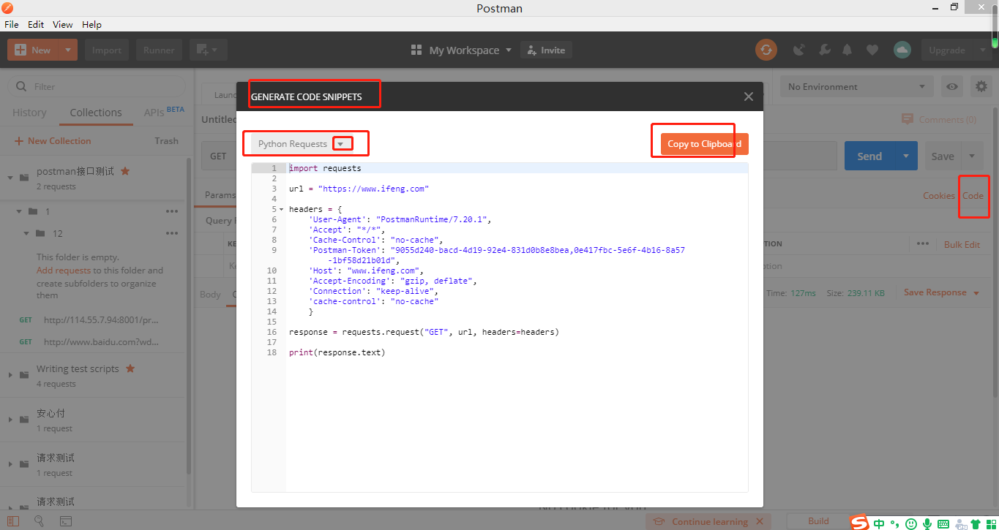The height and width of the screenshot is (530, 999).
Task: Collapse folder 12 in the tree
Action: (27, 233)
